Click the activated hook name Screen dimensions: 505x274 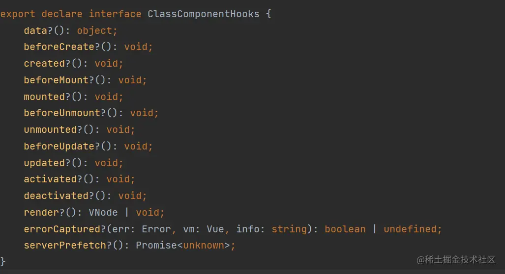point(50,179)
